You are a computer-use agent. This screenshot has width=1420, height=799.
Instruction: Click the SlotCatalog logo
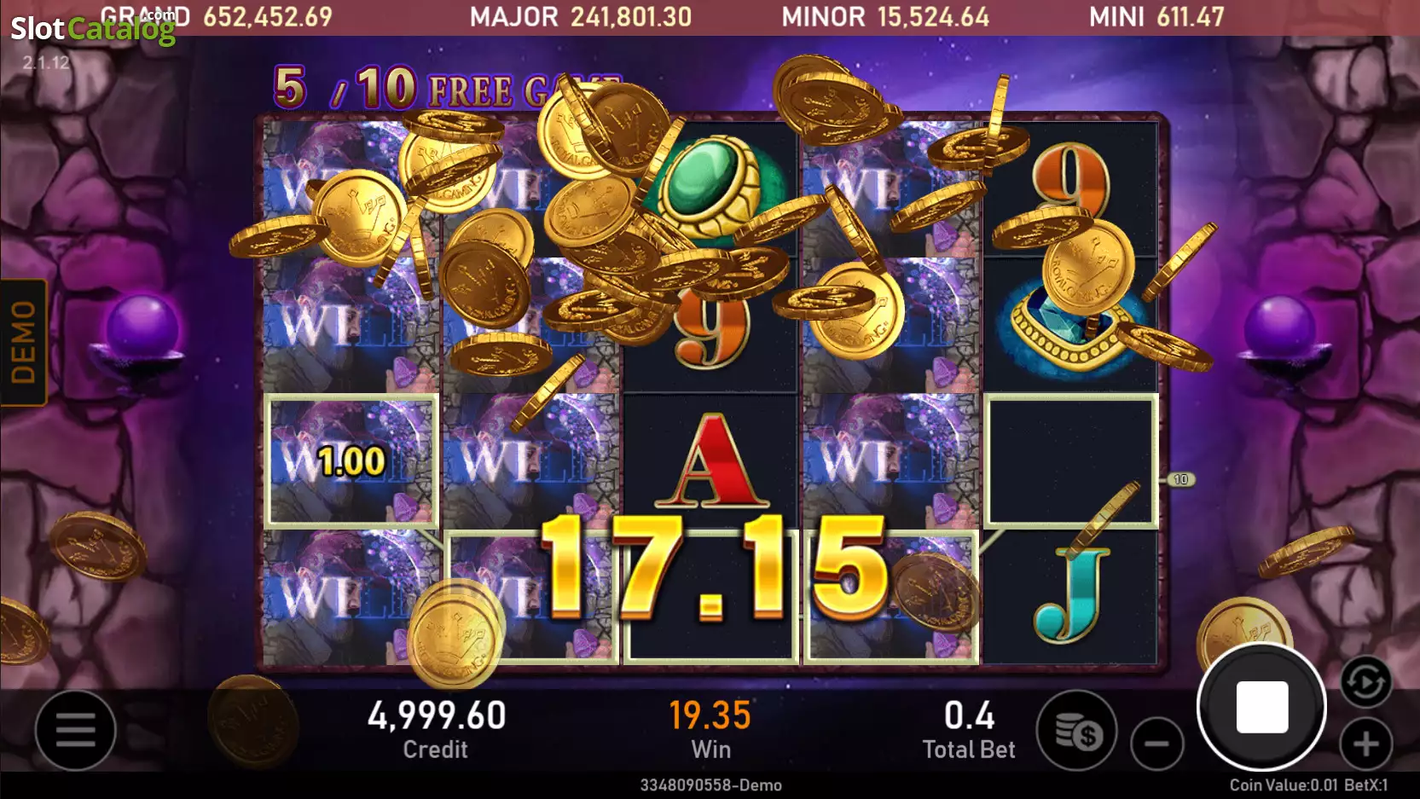click(x=93, y=28)
